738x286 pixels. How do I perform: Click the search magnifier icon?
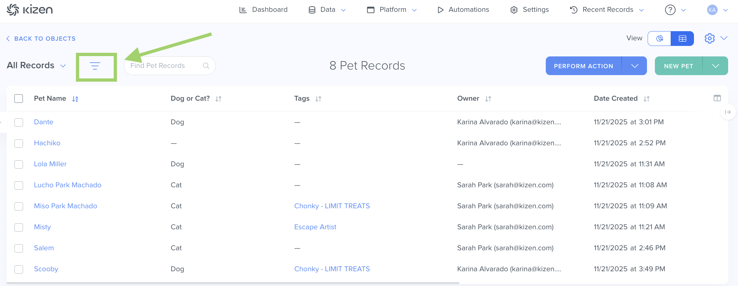(206, 66)
